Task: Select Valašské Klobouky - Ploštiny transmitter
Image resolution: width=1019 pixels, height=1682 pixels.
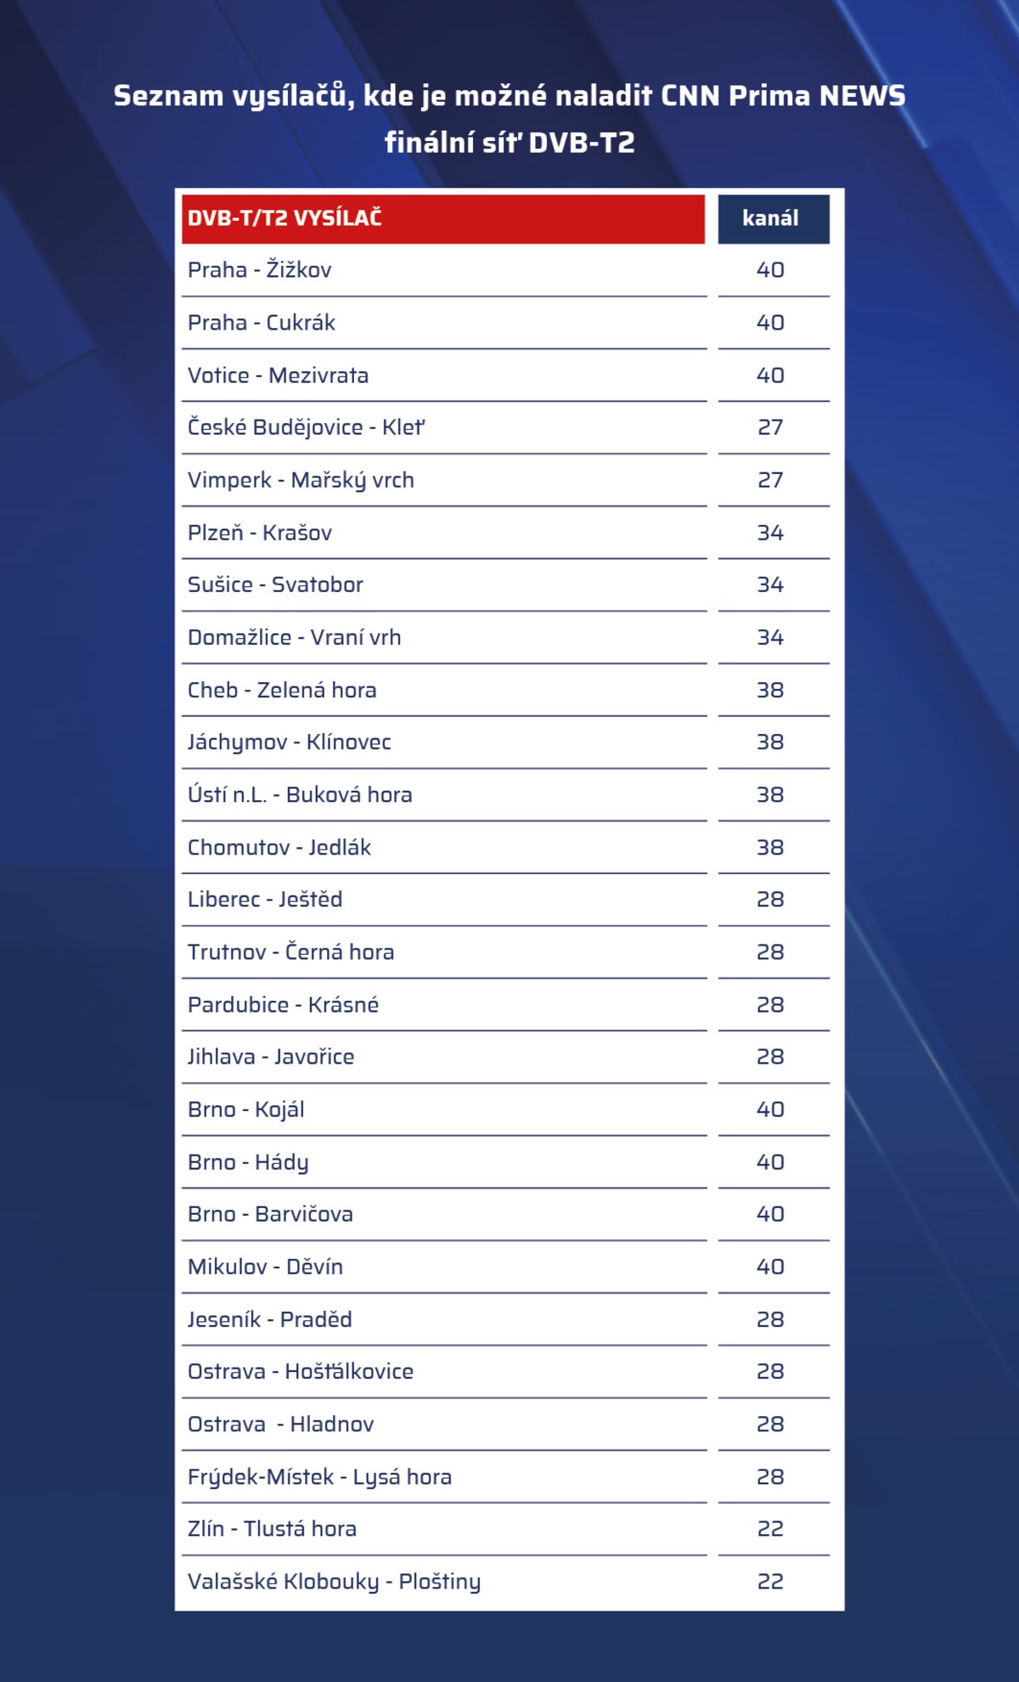Action: coord(334,1582)
